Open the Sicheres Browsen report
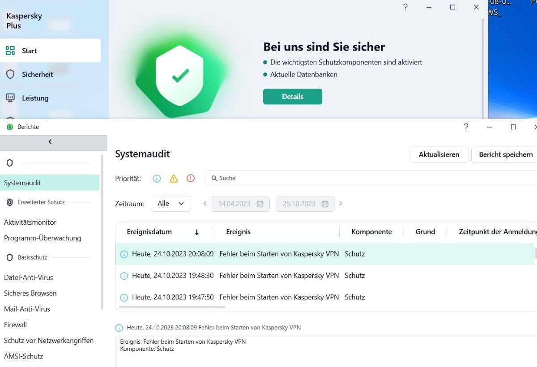The image size is (537, 367). [x=30, y=293]
